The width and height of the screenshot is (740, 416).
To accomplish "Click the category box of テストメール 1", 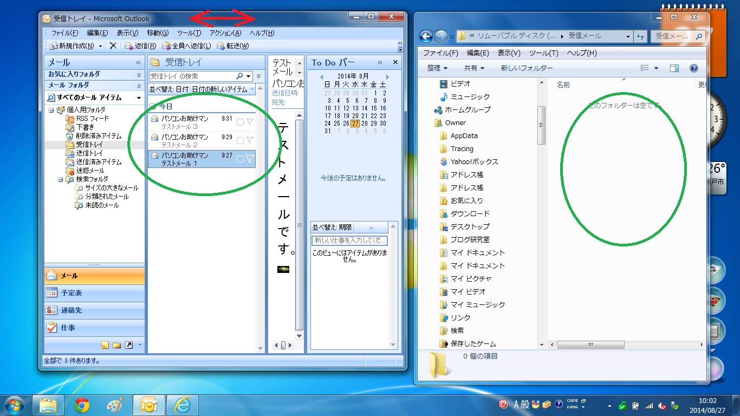I will (240, 159).
